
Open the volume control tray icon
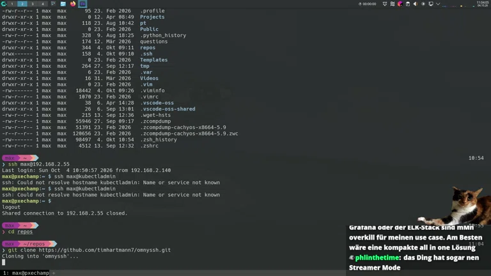(x=415, y=4)
